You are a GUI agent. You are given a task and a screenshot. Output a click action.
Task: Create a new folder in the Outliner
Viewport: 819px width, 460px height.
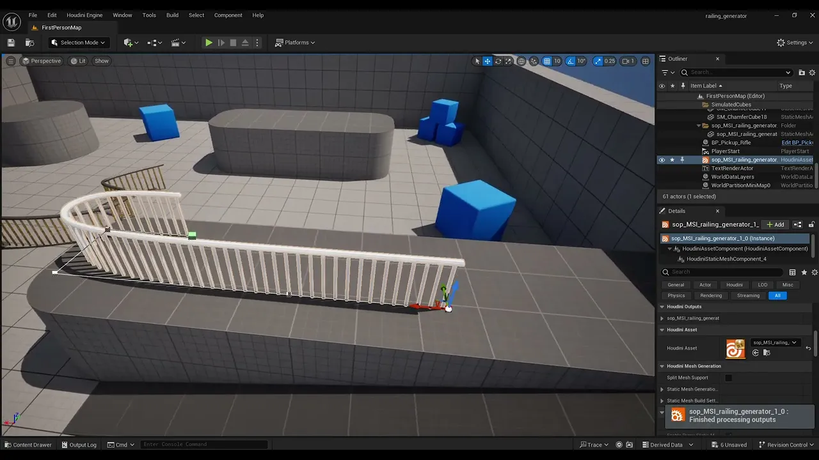802,73
